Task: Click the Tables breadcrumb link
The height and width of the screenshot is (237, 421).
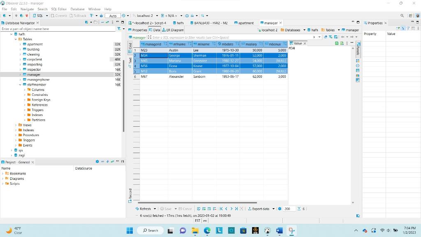Action: tap(328, 30)
